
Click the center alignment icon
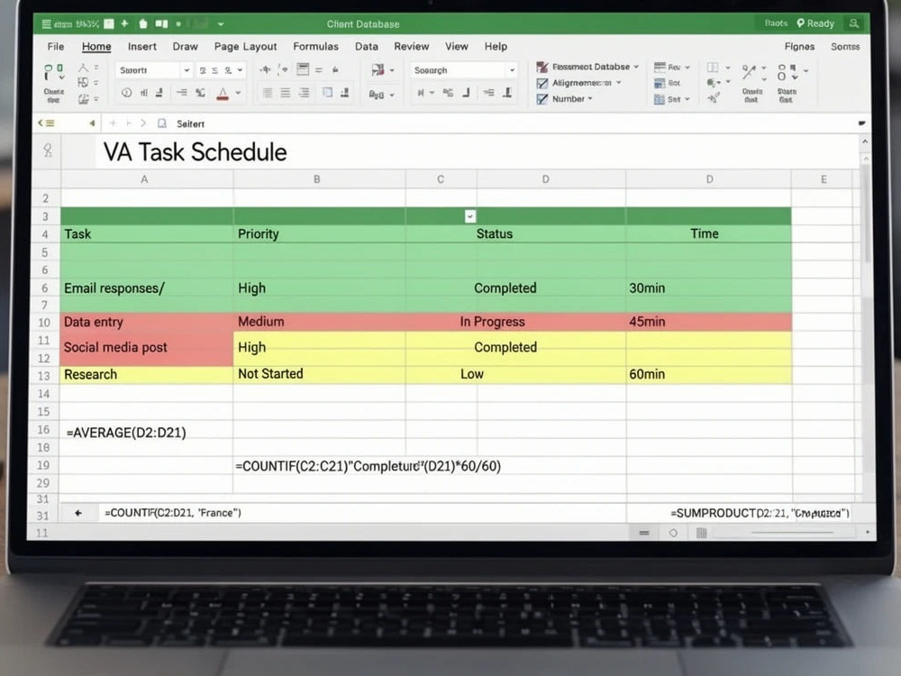pos(285,93)
